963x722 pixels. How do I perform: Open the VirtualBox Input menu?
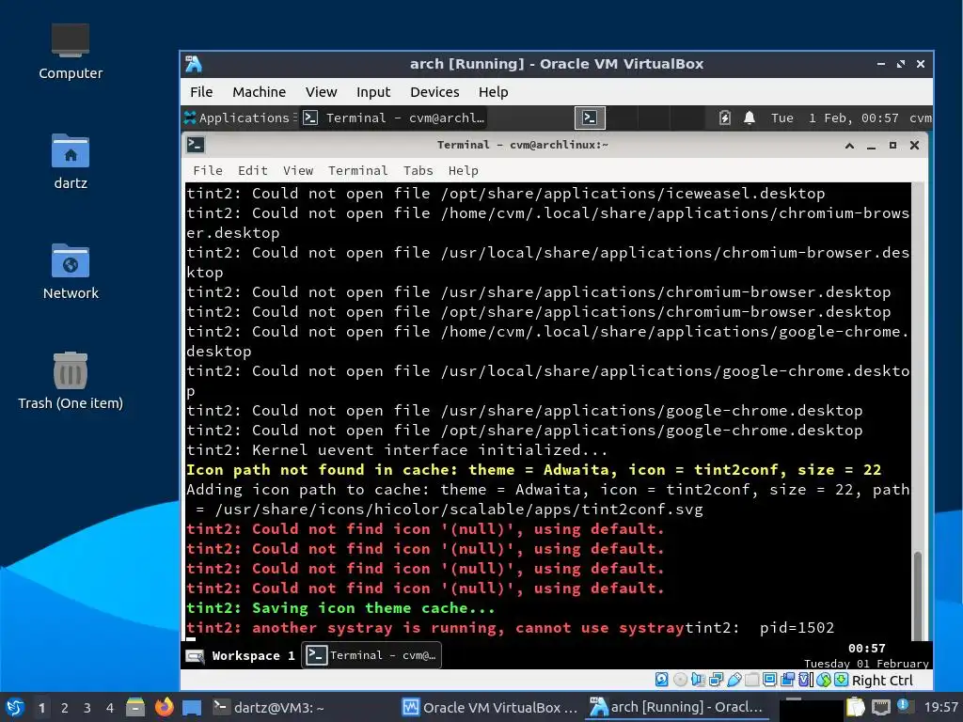(x=373, y=92)
